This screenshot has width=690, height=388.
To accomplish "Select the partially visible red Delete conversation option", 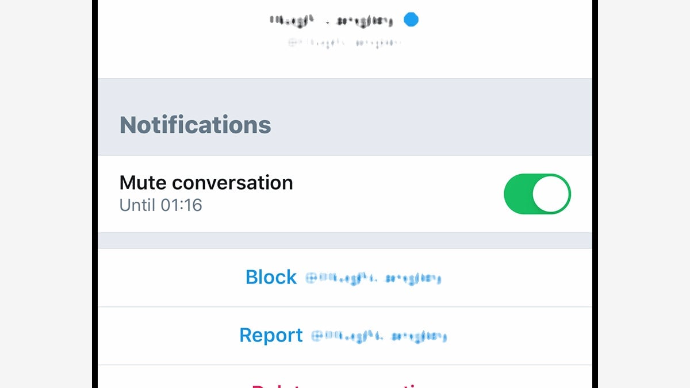I will [x=344, y=384].
